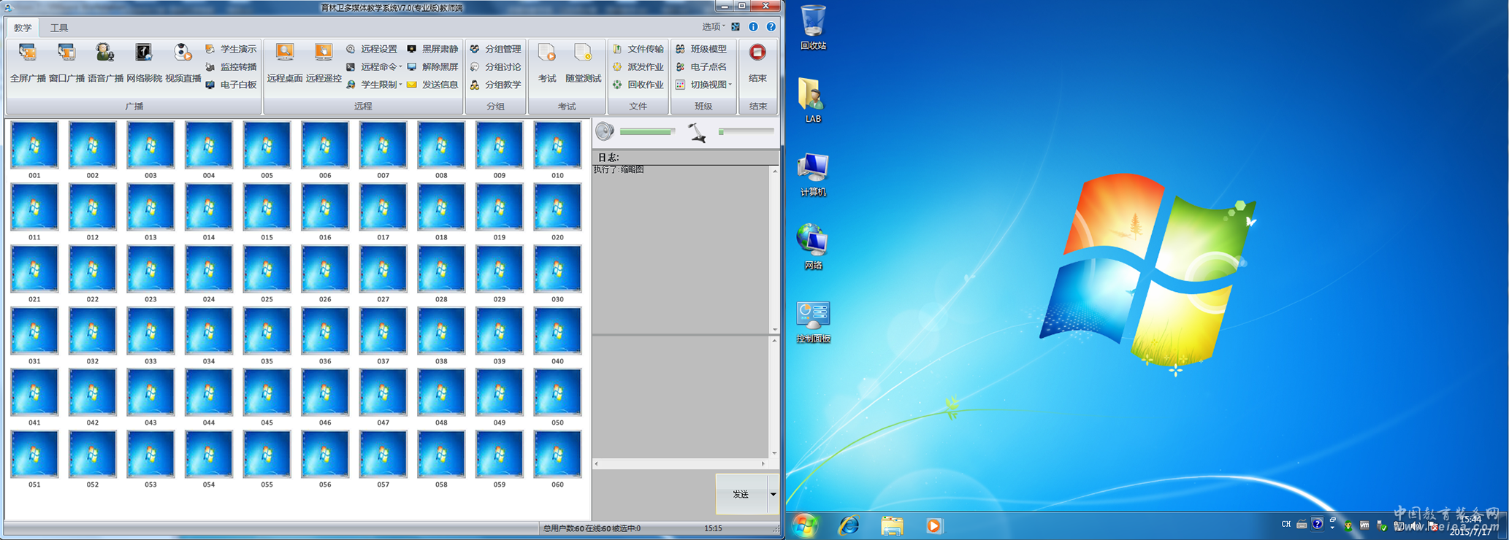The image size is (1509, 540).
Task: Open 电子白板 electronic whiteboard
Action: (231, 85)
